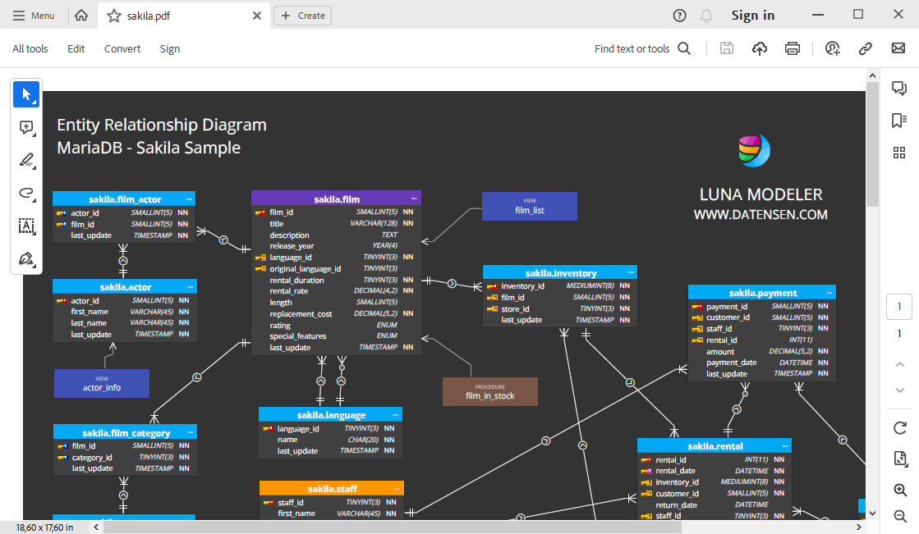The height and width of the screenshot is (534, 919).
Task: Click the sakila.staff table header
Action: (x=332, y=488)
